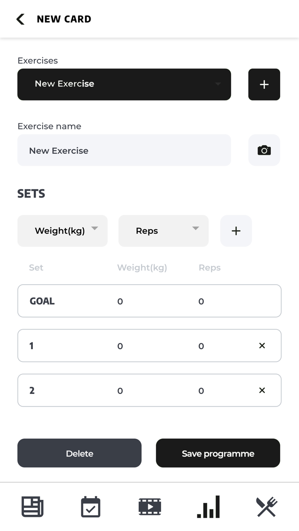The height and width of the screenshot is (531, 299).
Task: Open the statistics chart tab
Action: (x=208, y=507)
